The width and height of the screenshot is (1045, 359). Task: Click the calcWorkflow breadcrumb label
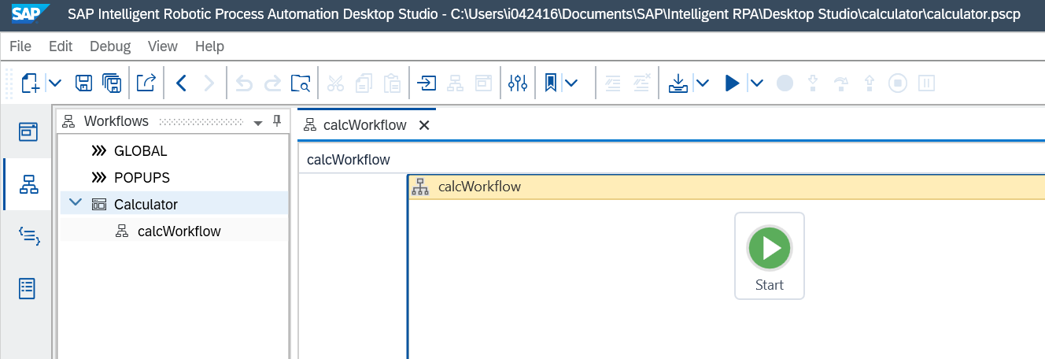click(x=349, y=160)
